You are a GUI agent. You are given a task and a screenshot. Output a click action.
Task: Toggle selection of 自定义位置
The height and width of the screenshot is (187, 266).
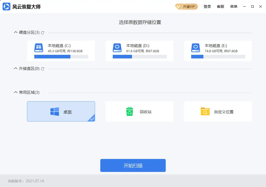[218, 111]
